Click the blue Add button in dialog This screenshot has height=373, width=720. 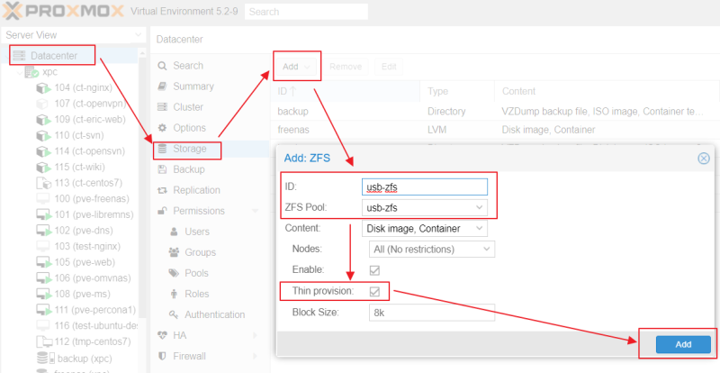683,344
